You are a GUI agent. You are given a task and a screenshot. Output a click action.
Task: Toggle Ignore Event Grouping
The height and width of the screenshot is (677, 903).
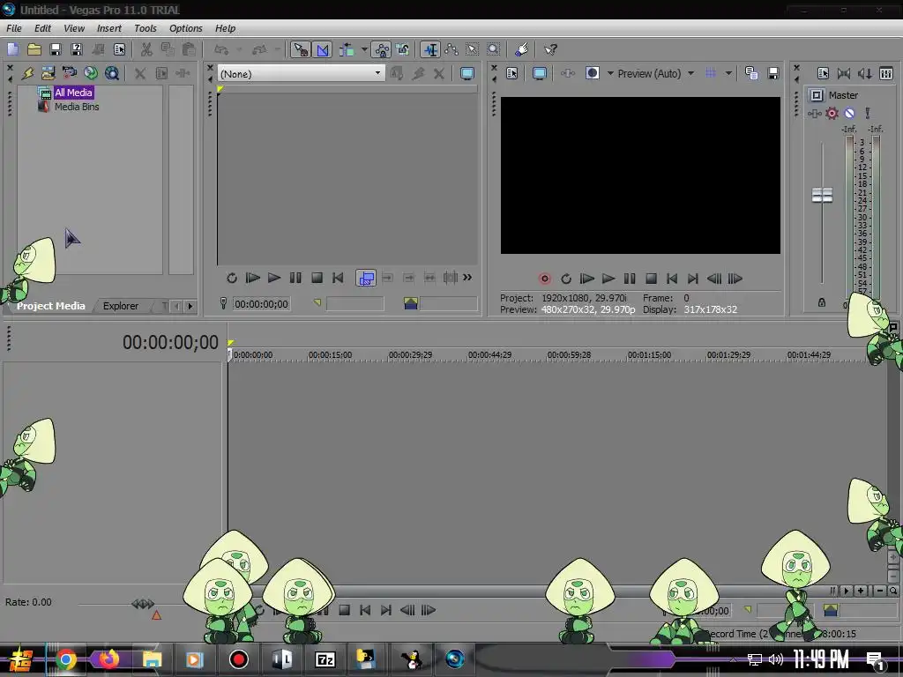point(402,49)
